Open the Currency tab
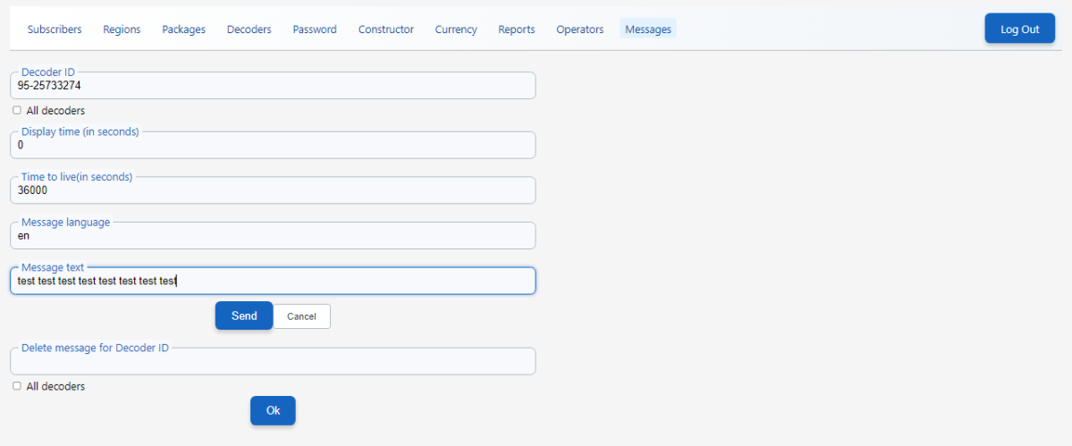The image size is (1072, 446). click(456, 29)
